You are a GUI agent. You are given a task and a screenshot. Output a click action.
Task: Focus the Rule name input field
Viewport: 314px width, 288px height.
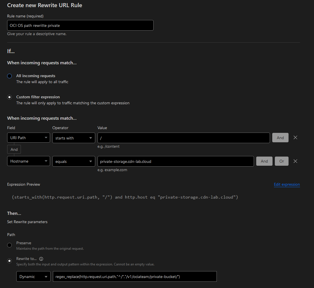pos(80,25)
